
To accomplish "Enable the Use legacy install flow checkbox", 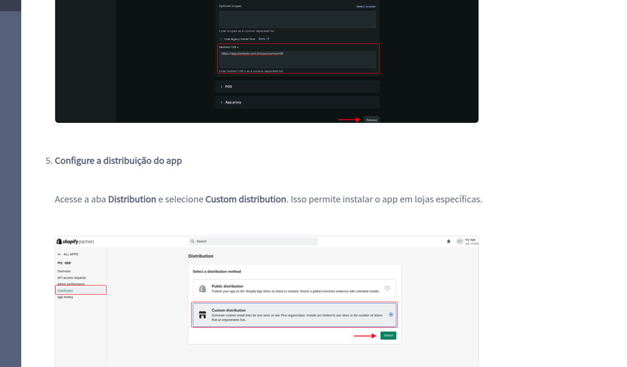I will click(x=221, y=39).
